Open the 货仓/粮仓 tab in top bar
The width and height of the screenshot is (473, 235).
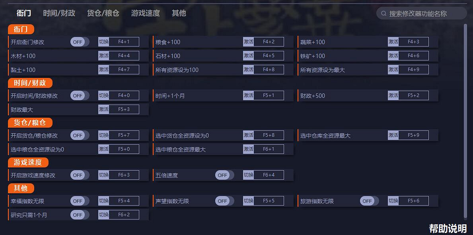click(103, 13)
